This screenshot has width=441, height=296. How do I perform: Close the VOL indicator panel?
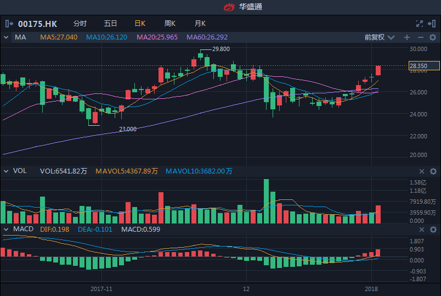pos(421,171)
